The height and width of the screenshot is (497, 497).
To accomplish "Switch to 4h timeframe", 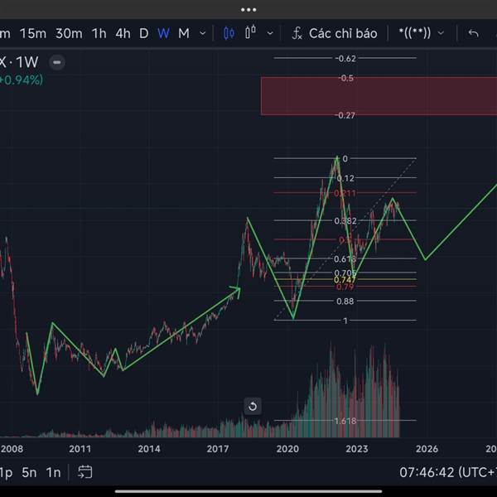I will pos(123,33).
